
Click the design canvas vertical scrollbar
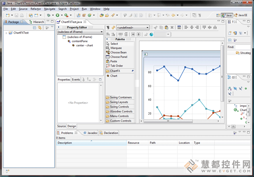[x=222, y=80]
